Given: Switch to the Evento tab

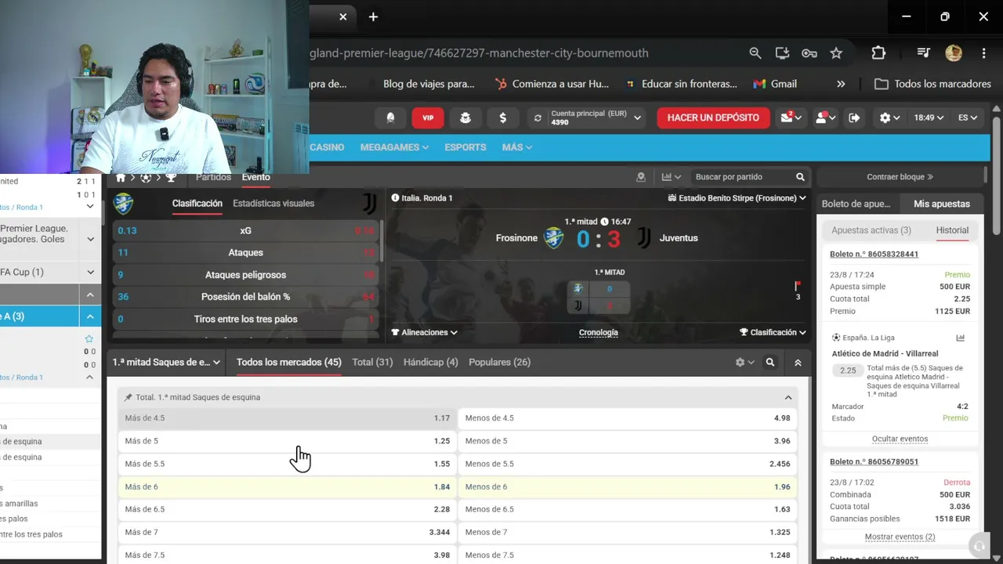Looking at the screenshot, I should [256, 177].
